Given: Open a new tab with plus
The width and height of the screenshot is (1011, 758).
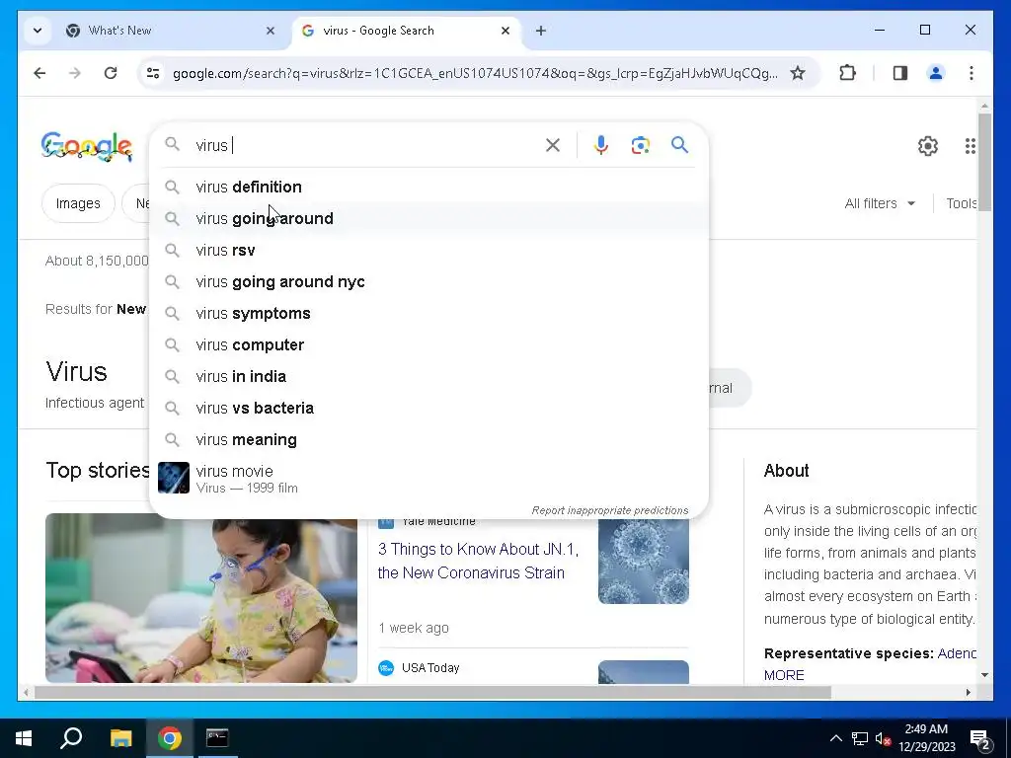Looking at the screenshot, I should click(x=541, y=31).
